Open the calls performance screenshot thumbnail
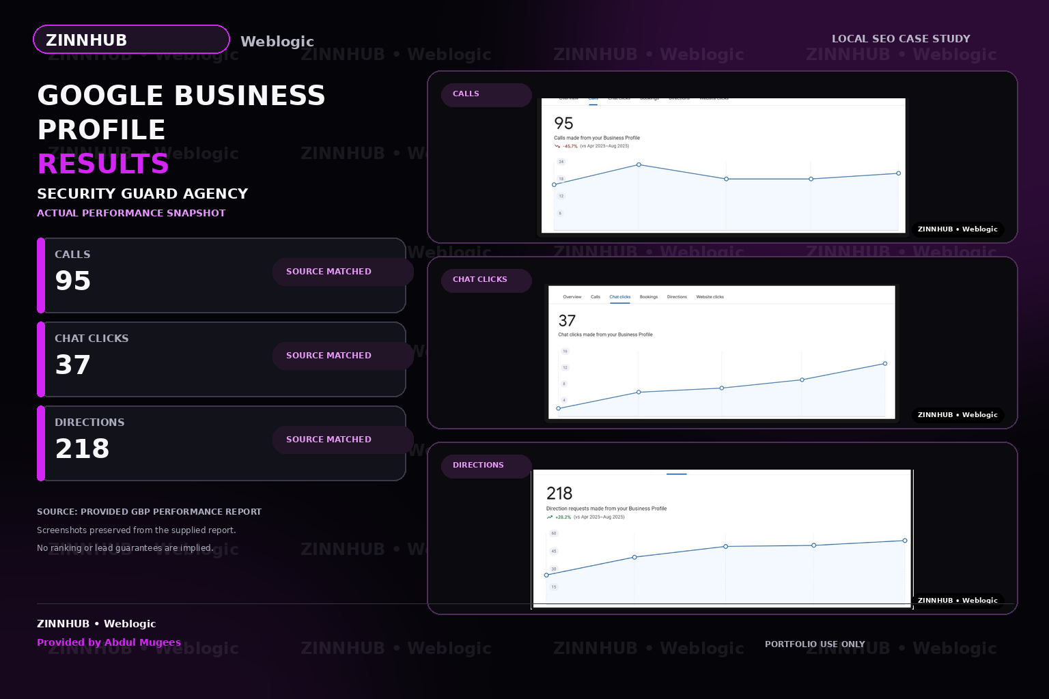Screen dimensions: 1049x699 pos(723,166)
